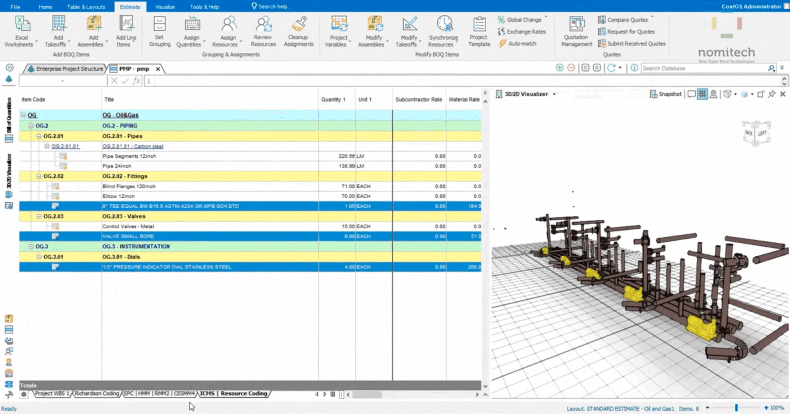
Task: Collapse the OG.2.01 Pipes node
Action: tap(39, 136)
